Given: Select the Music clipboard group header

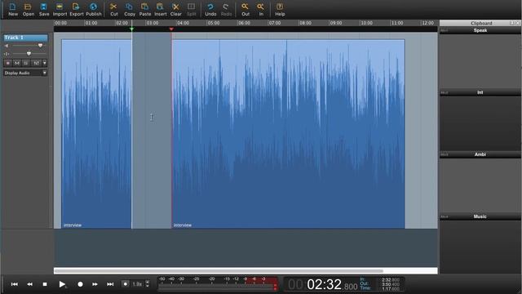Looking at the screenshot, I should point(480,216).
